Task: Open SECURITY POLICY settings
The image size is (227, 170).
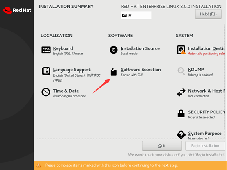Action: pyautogui.click(x=206, y=112)
